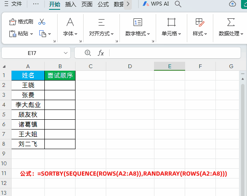Click the three-dots more options button
Image resolution: width=247 pixels, height=196 pixels.
tap(36, 4)
